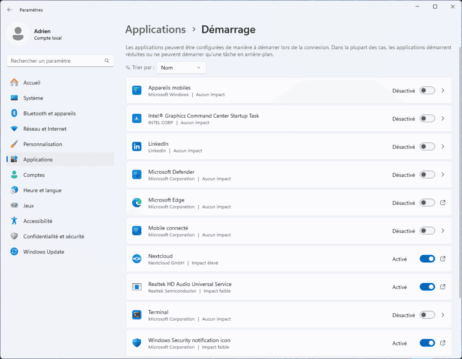Click the Bluetooth icon in sidebar
Viewport: 462px width, 359px height.
pos(14,113)
